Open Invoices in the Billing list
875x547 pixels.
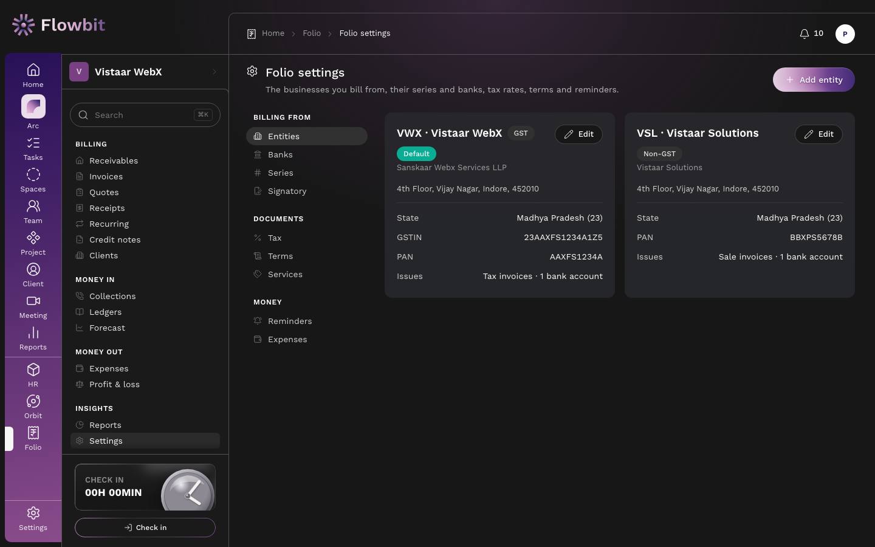(x=145, y=176)
